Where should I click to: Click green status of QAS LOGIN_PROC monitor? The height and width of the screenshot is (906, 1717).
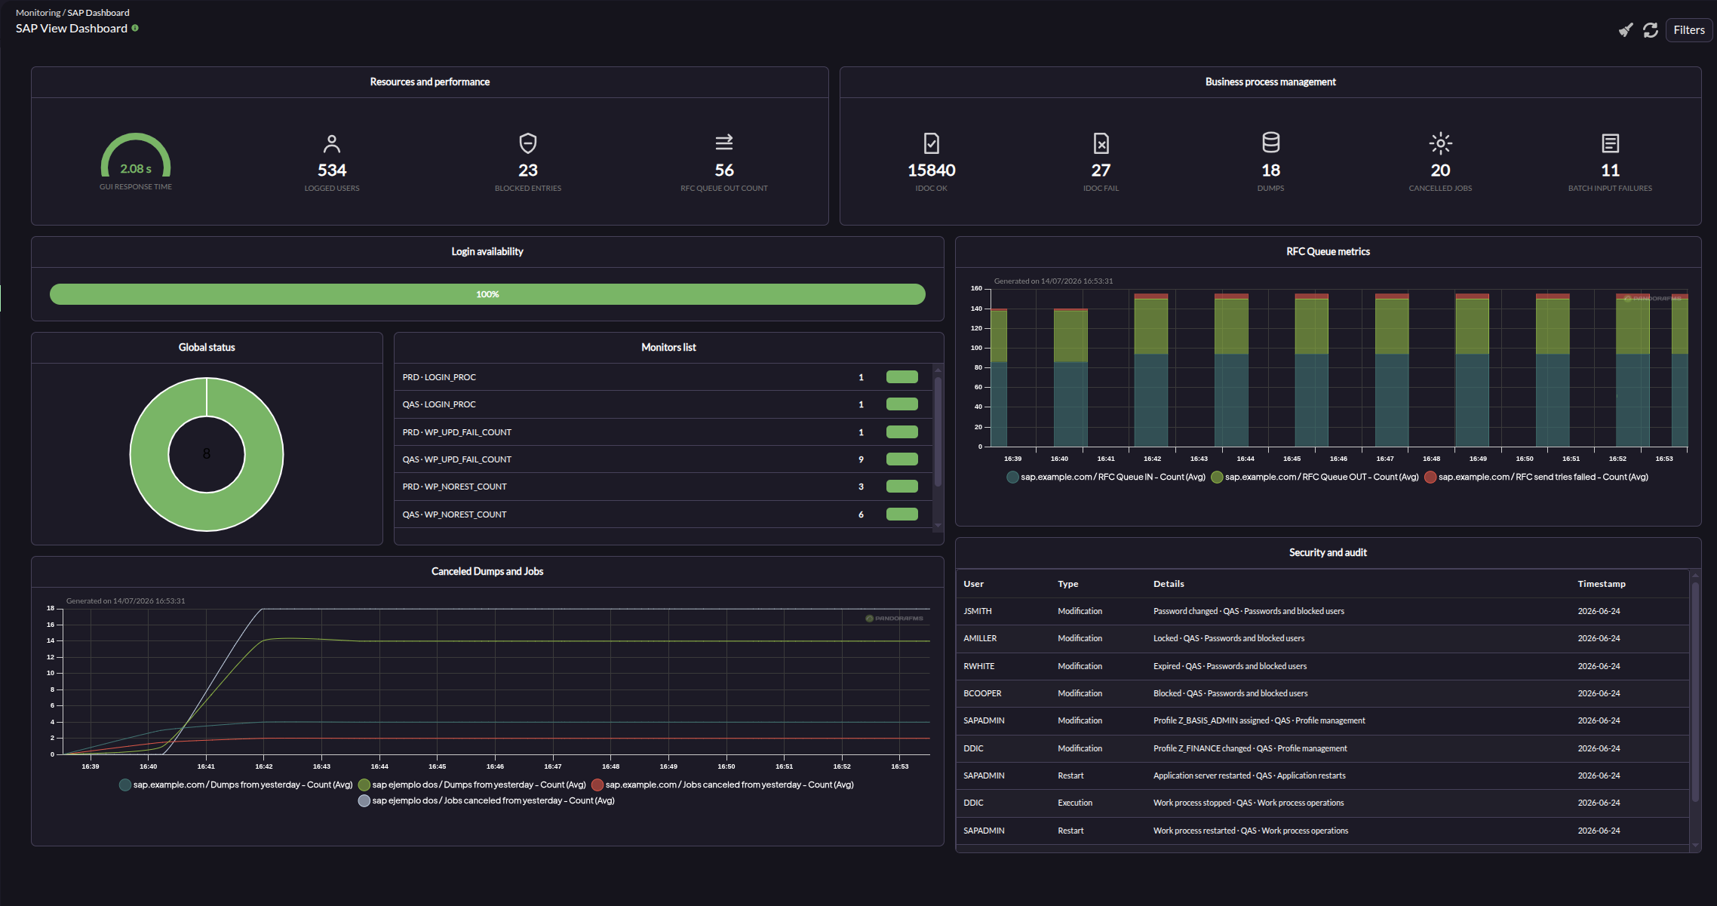tap(902, 404)
